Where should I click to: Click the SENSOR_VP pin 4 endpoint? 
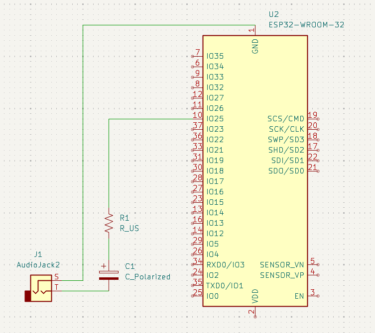click(x=317, y=275)
